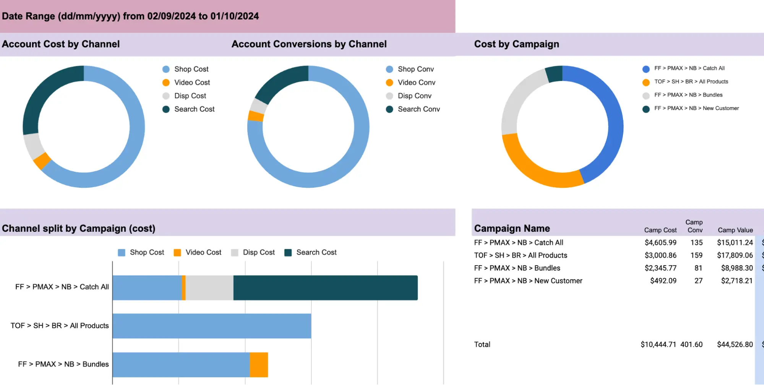Image resolution: width=764 pixels, height=385 pixels.
Task: Click the $17,809.06 value cell
Action: [x=735, y=255]
